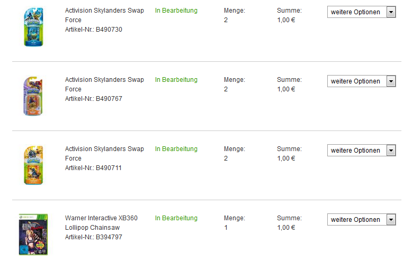
Task: Open 'weitere Optionen' box for Lollipop Chainsaw
Action: click(x=361, y=220)
